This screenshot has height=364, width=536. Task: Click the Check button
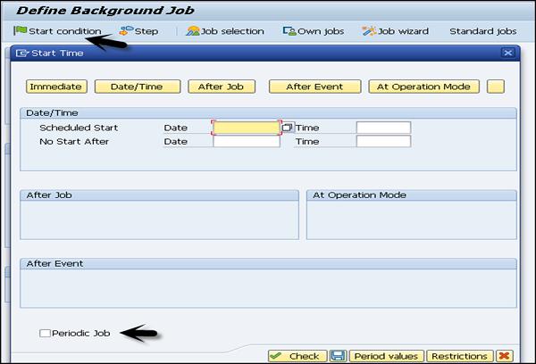pos(297,356)
